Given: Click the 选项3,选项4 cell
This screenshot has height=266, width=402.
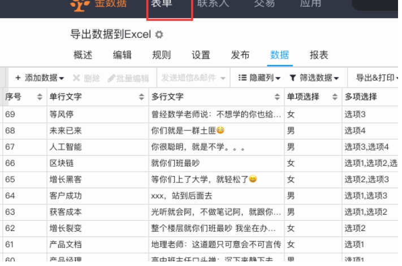Looking at the screenshot, I should point(370,147).
